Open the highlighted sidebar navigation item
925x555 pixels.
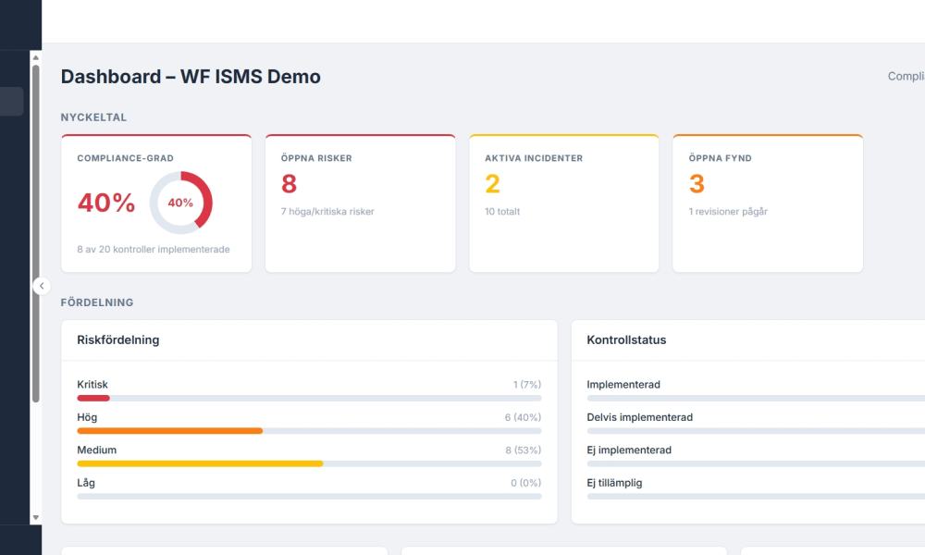pos(11,101)
